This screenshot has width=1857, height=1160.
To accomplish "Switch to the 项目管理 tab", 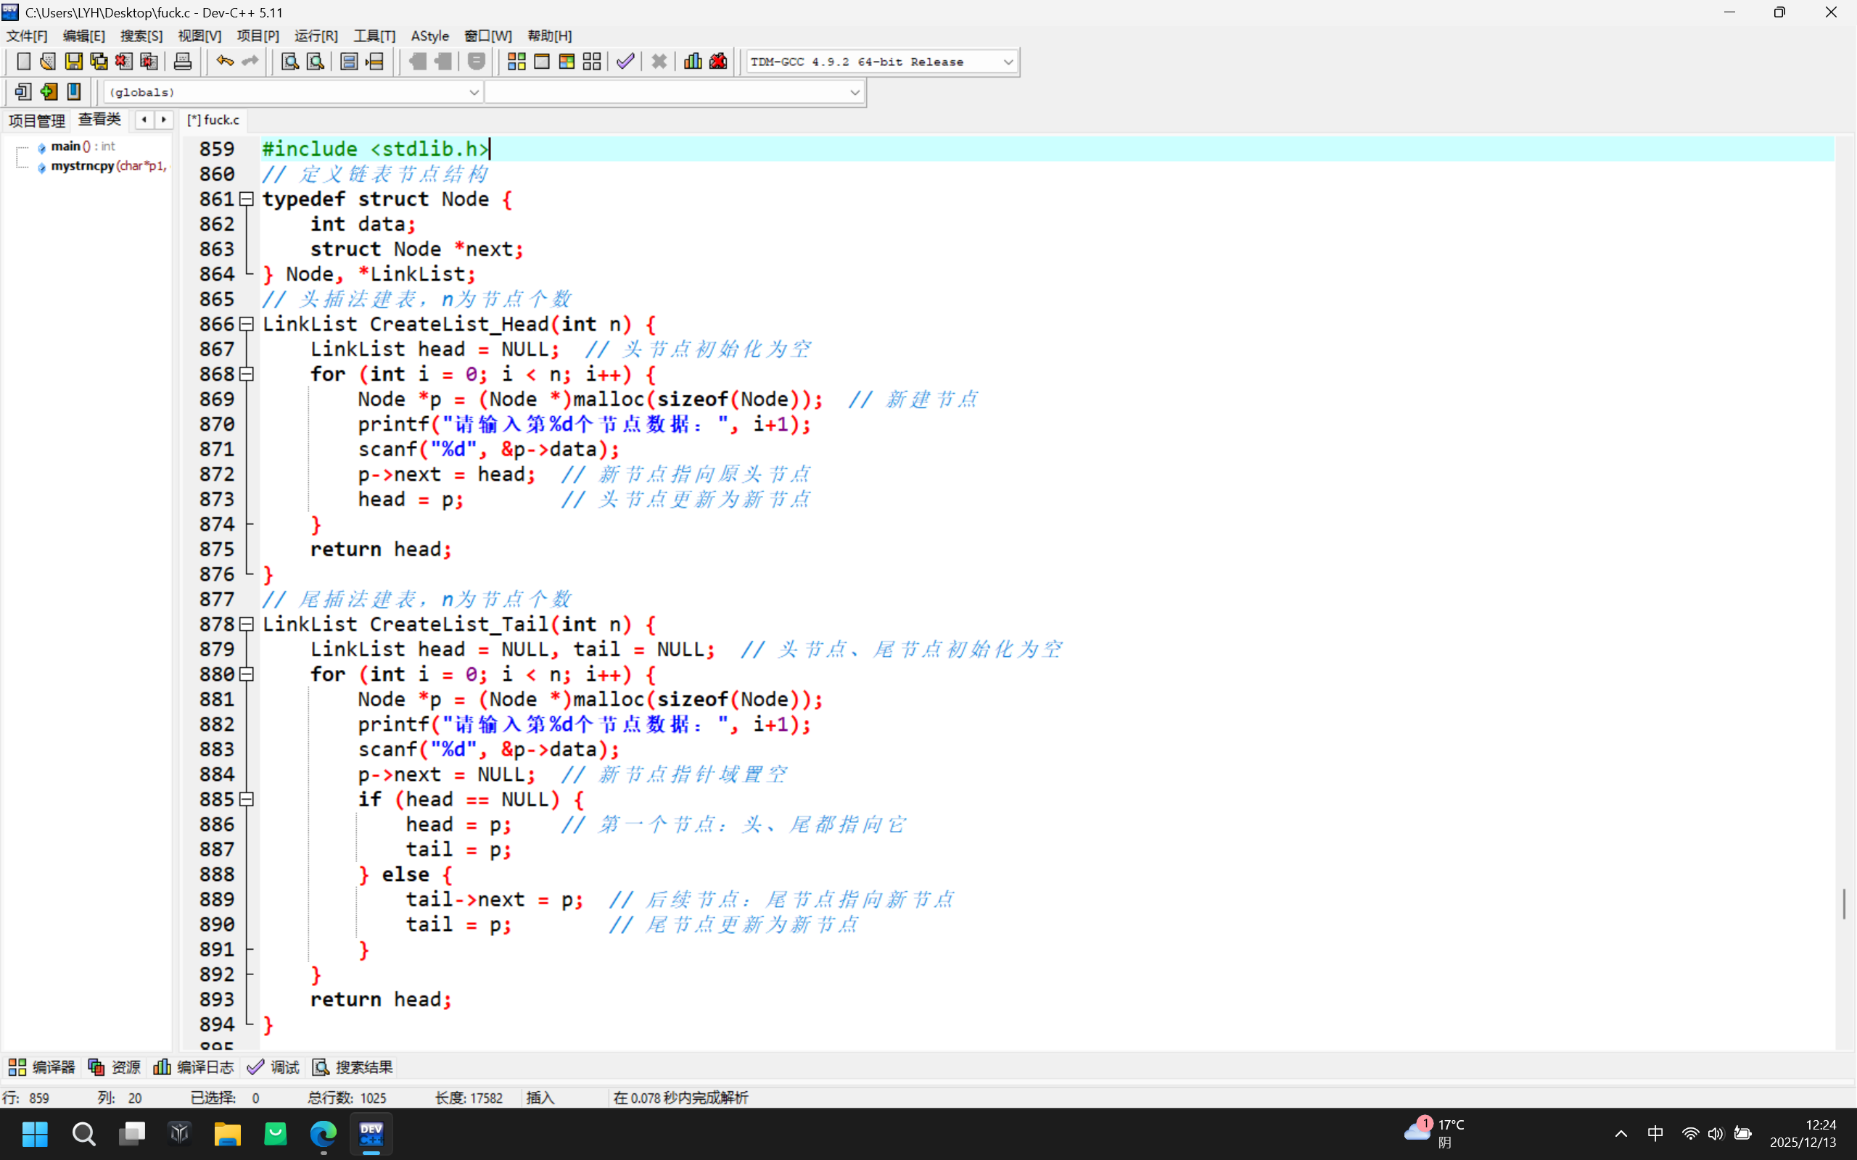I will 37,120.
